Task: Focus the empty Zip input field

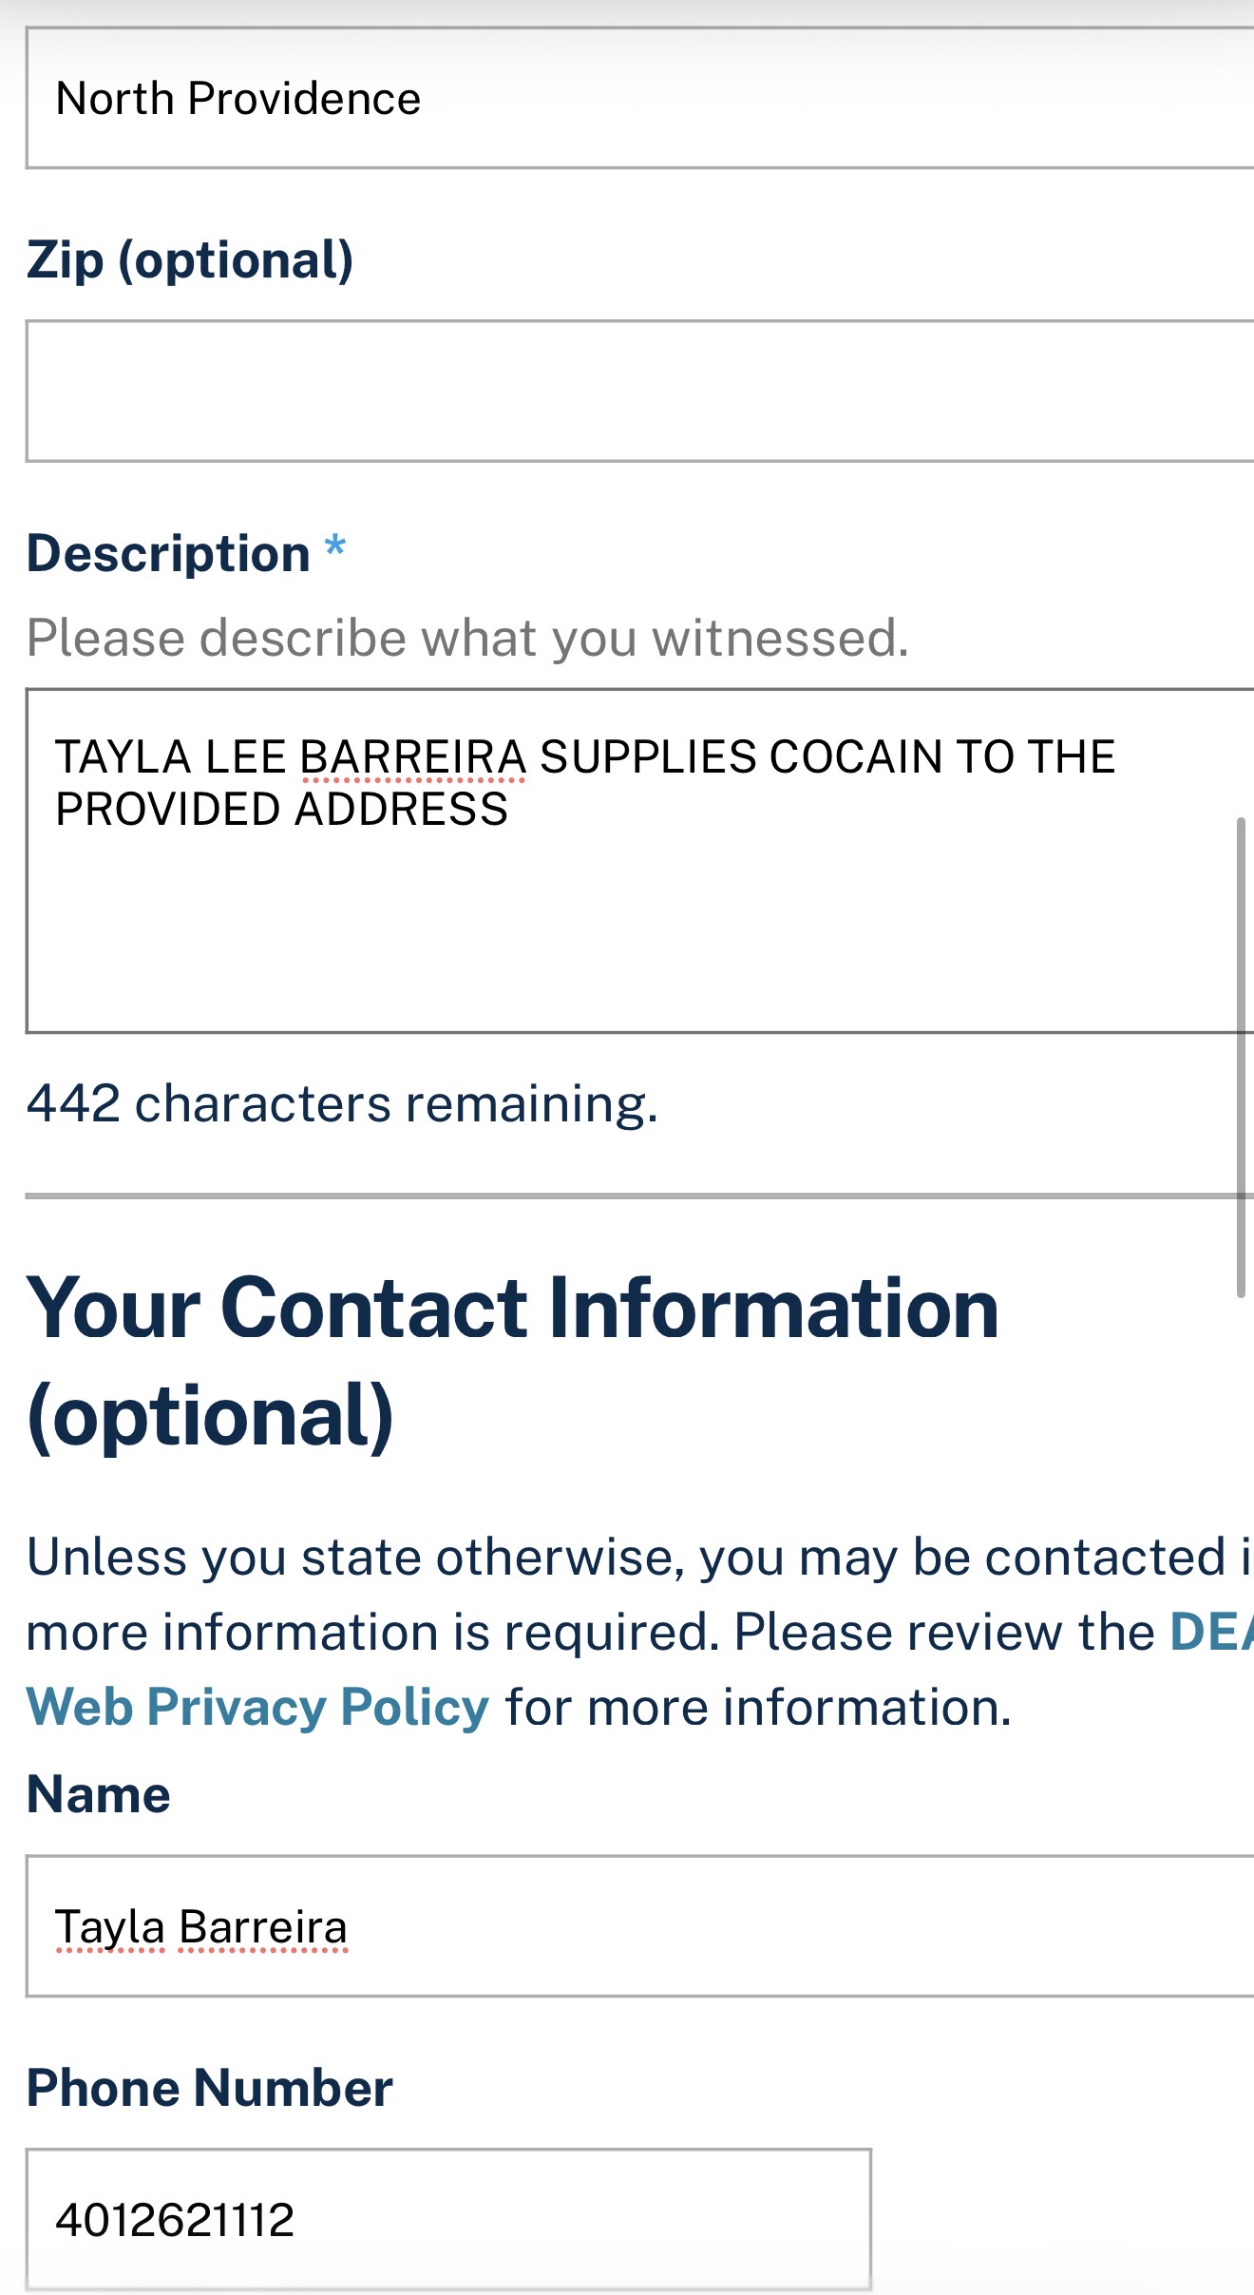Action: coord(636,392)
